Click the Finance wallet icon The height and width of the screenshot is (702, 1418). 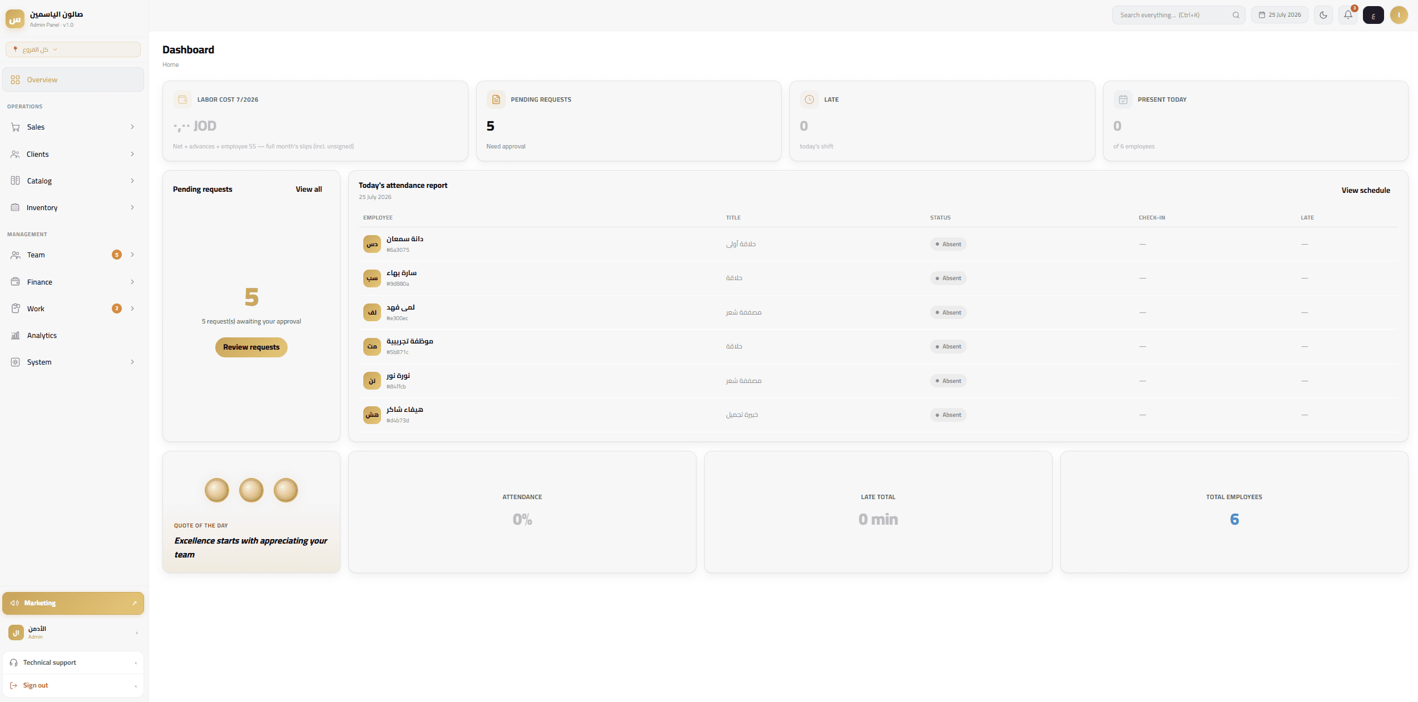coord(16,282)
